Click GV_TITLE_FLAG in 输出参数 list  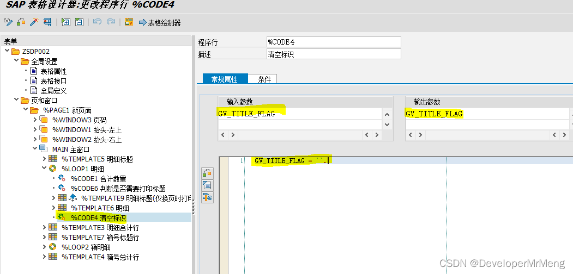click(434, 114)
